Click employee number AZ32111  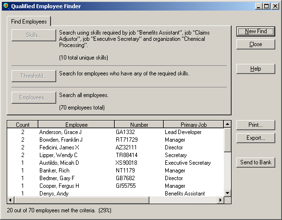click(126, 147)
